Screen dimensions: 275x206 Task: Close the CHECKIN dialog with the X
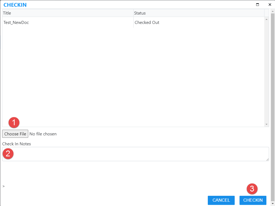coord(270,5)
